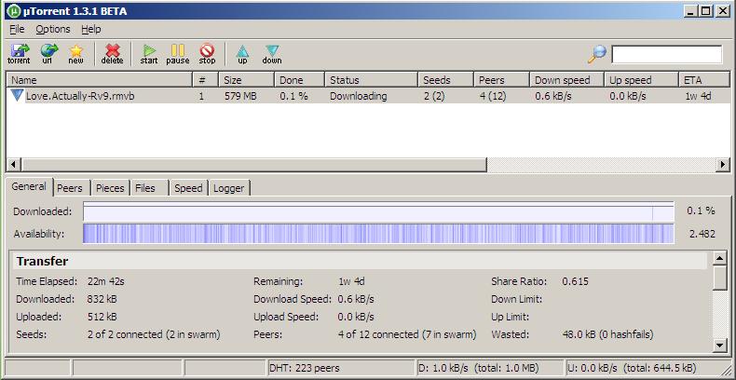This screenshot has width=736, height=380.
Task: Click the horizontal scrollbar thumb in torrent list
Action: 254,165
